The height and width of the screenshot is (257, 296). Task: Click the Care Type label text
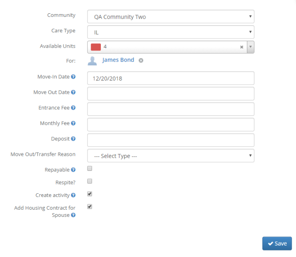[63, 31]
